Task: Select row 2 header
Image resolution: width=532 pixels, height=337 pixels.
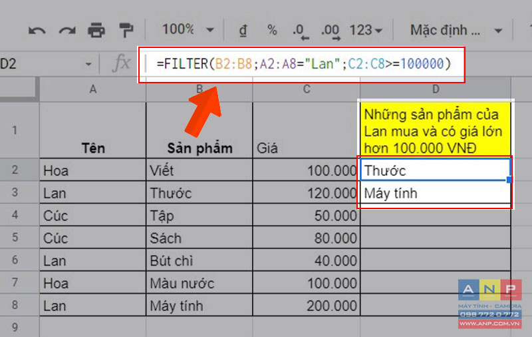Action: (20, 170)
